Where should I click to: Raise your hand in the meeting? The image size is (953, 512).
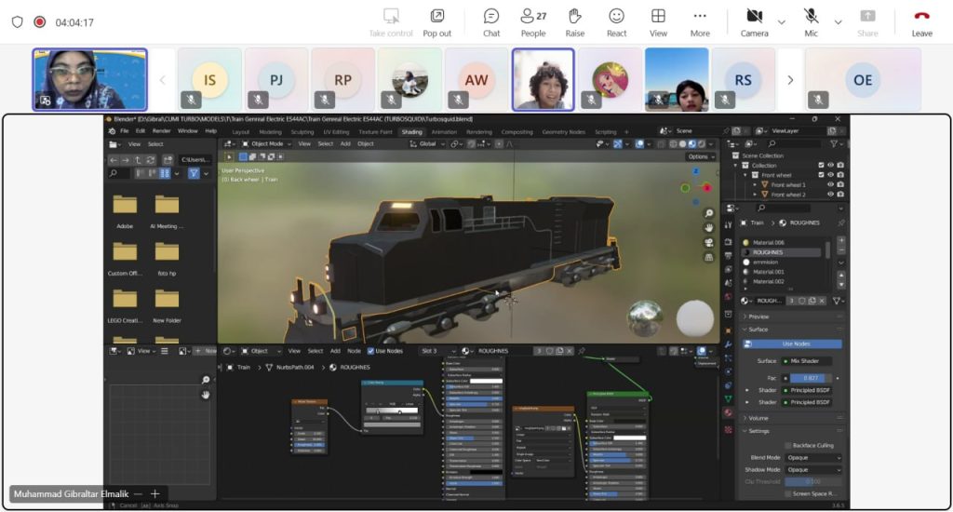574,21
